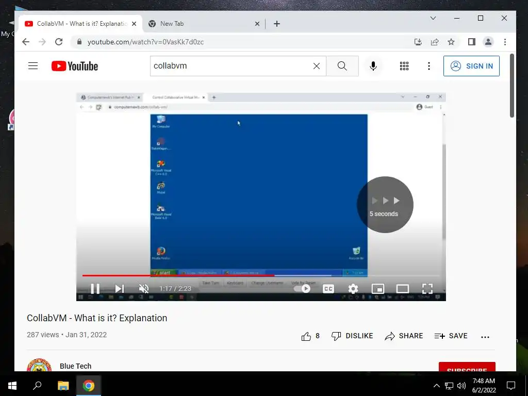Open player settings gear
The height and width of the screenshot is (396, 528).
(353, 289)
